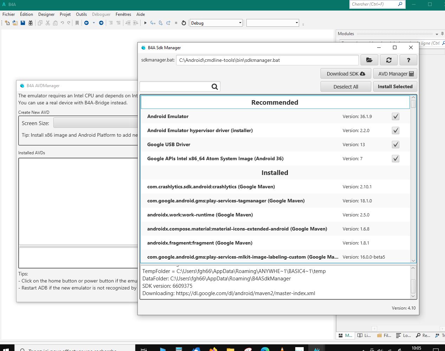This screenshot has width=445, height=351.
Task: Click the open project folder icon
Action: tap(15, 23)
